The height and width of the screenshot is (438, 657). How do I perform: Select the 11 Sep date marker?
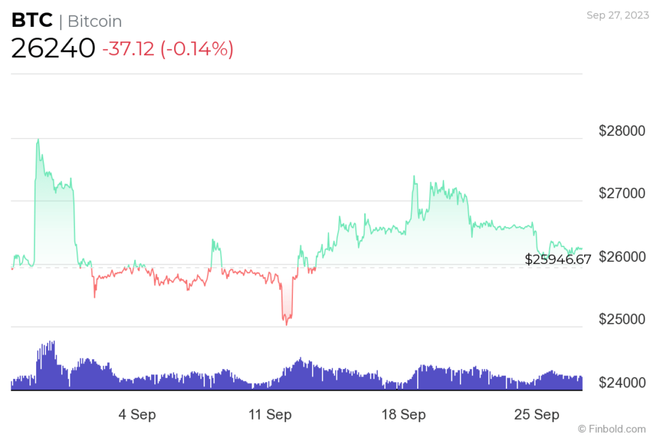(270, 414)
